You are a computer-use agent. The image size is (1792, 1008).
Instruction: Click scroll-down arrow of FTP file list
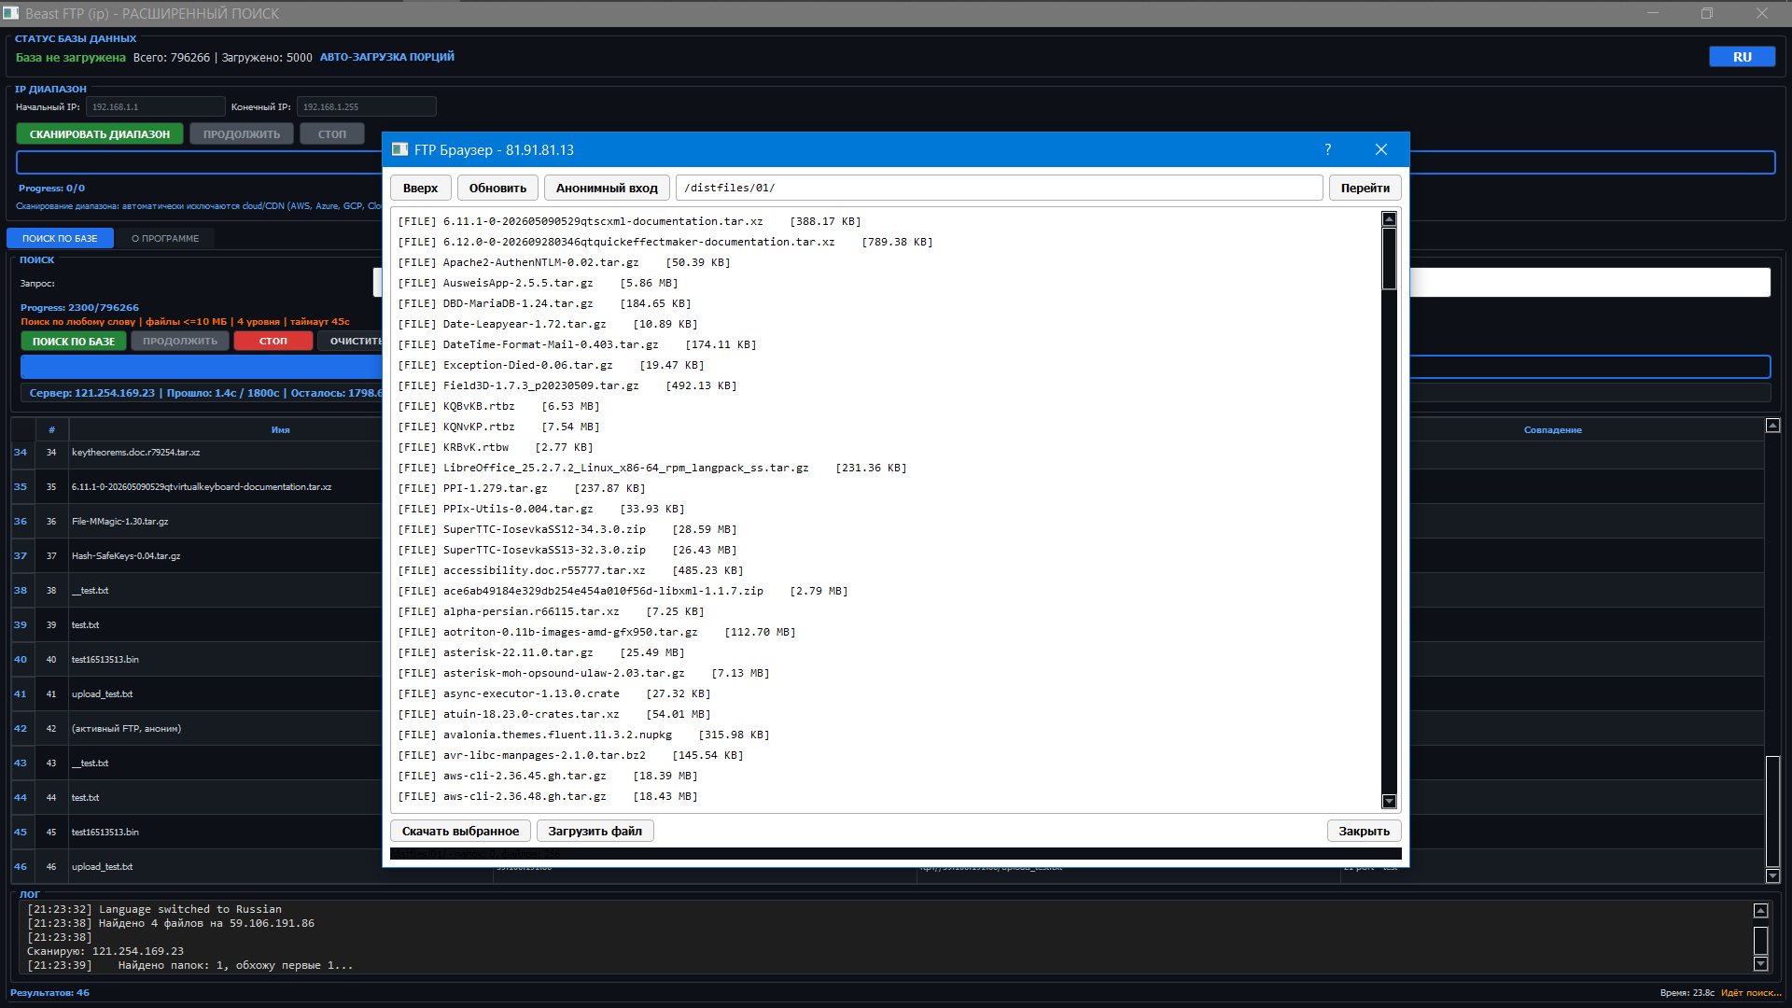click(1389, 801)
